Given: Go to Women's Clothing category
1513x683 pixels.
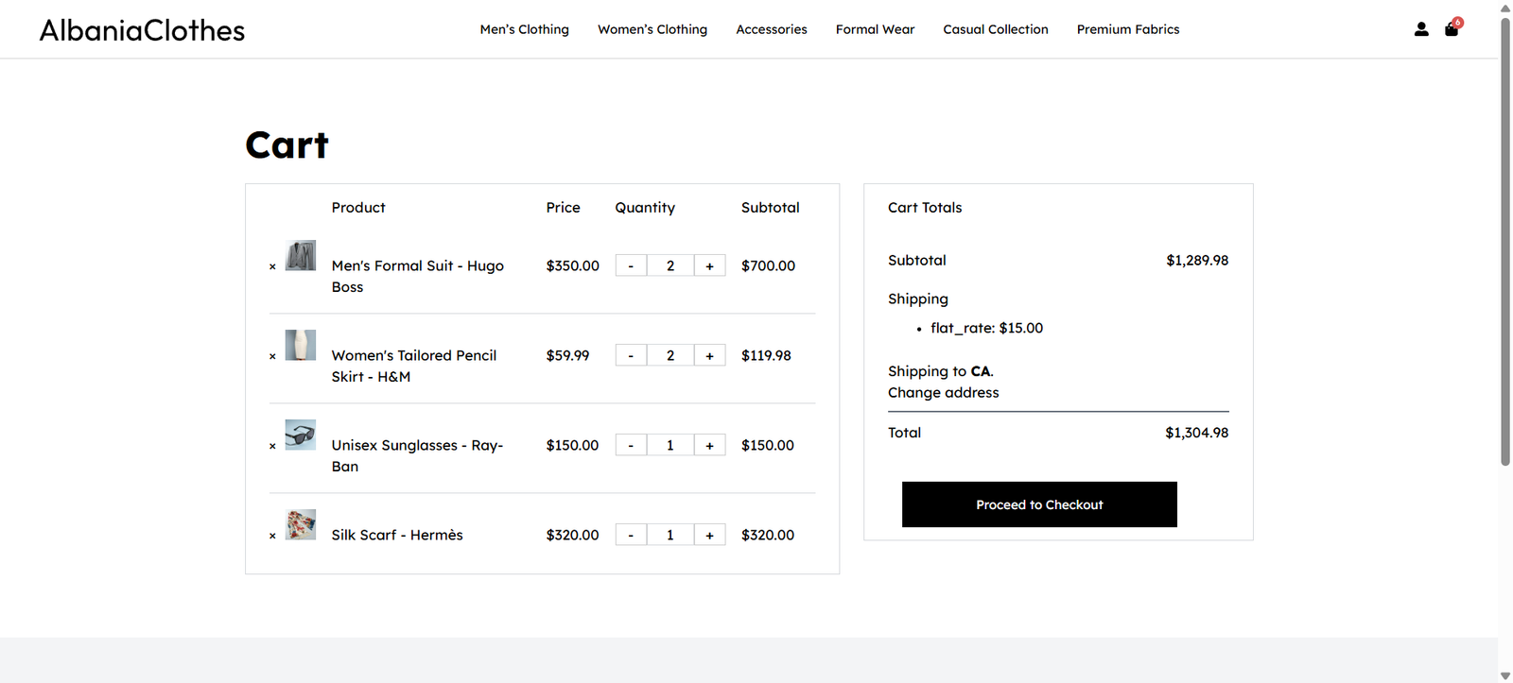Looking at the screenshot, I should 652,29.
